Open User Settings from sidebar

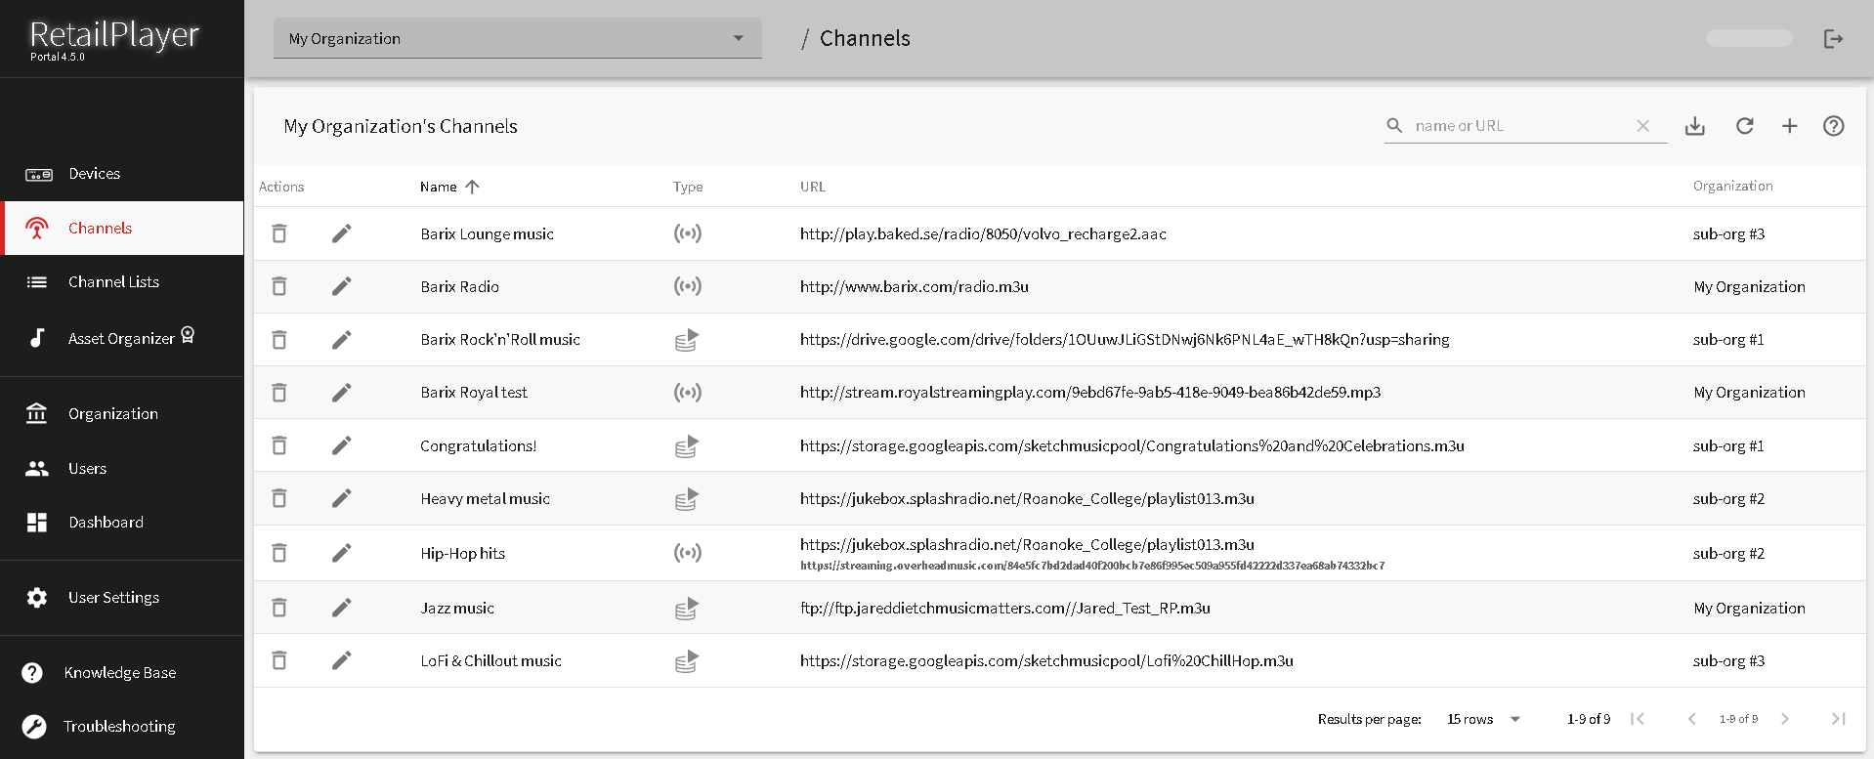tap(113, 598)
